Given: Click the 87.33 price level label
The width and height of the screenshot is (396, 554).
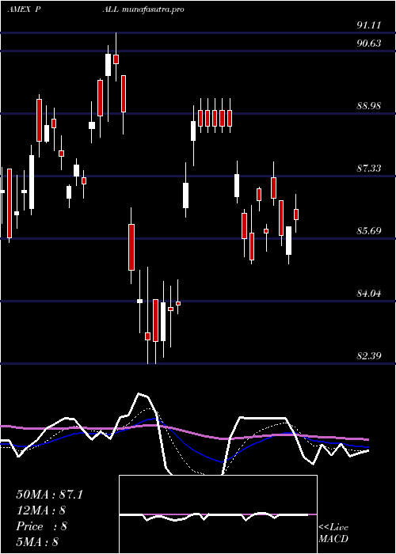Looking at the screenshot, I should pos(369,168).
